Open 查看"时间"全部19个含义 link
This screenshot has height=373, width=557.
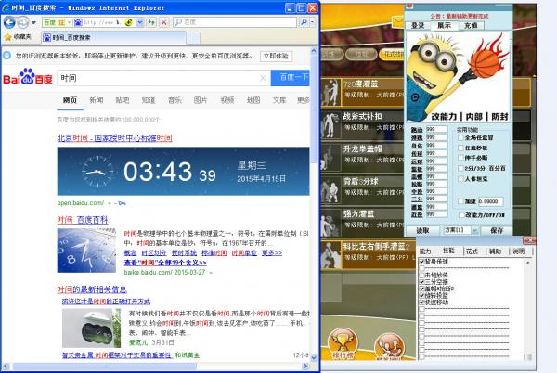[x=165, y=263]
